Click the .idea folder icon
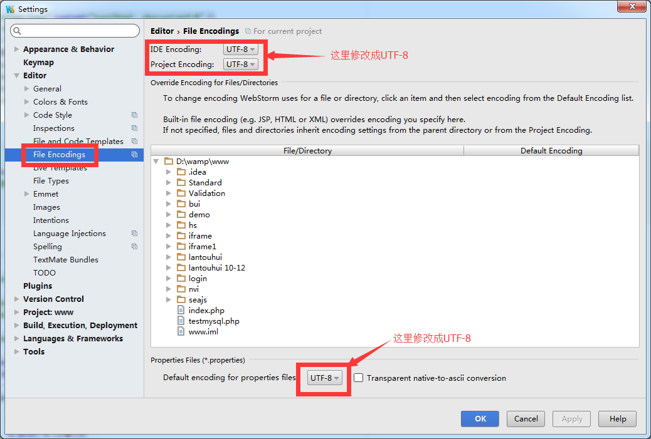This screenshot has height=439, width=651. point(181,172)
